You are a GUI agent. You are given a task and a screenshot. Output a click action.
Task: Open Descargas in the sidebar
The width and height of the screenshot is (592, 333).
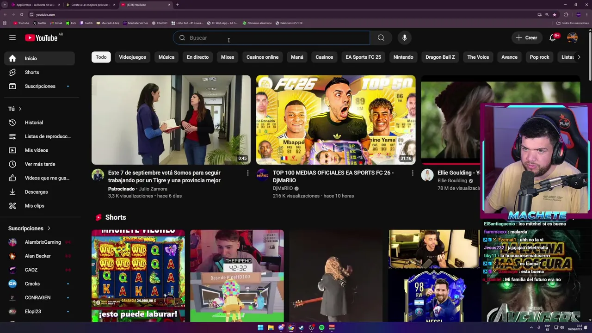[x=39, y=192]
